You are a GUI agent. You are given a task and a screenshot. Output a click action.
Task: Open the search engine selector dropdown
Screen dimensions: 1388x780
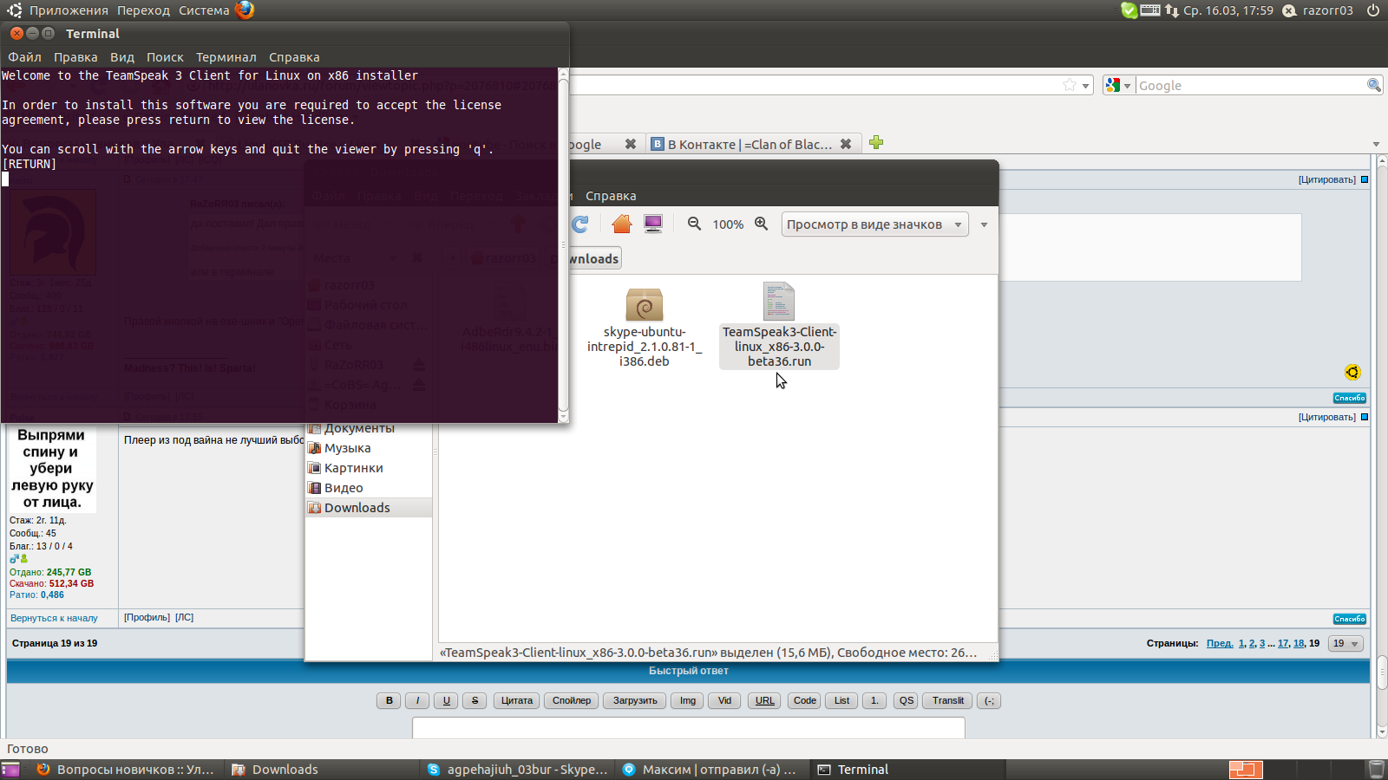[x=1118, y=86]
